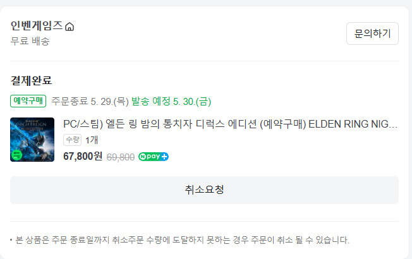
Task: Open the store home icon beside 인벤게임즈
Action: point(70,27)
